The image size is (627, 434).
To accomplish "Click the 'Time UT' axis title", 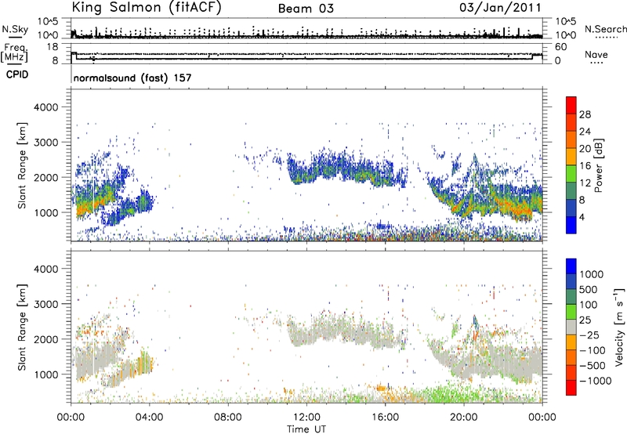I will (306, 429).
